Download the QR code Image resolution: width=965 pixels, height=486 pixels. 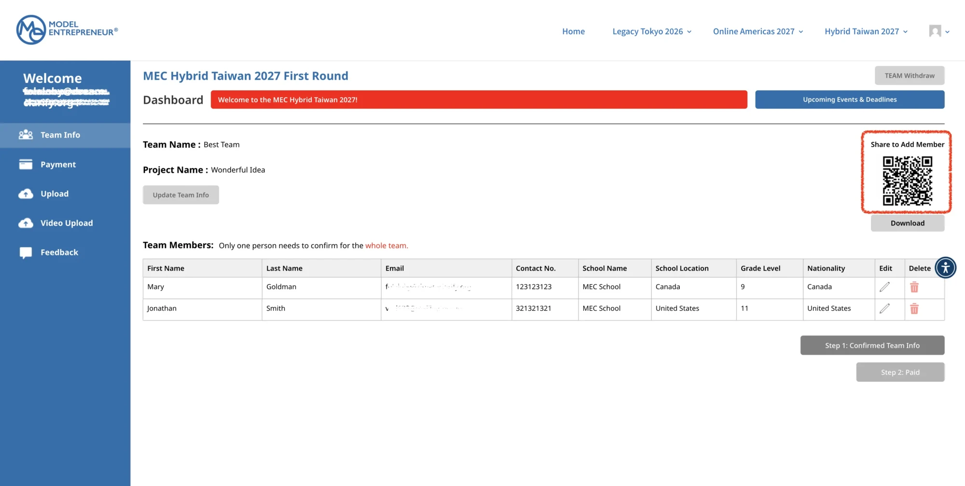(908, 223)
